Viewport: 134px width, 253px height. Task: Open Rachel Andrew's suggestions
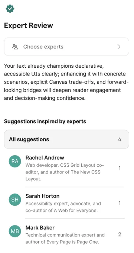pos(66,168)
